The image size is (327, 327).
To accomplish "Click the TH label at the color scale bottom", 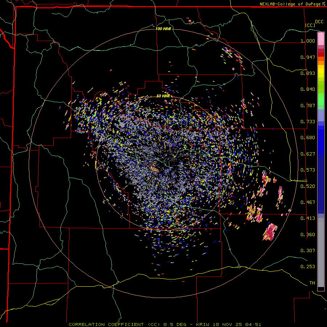I will (312, 283).
